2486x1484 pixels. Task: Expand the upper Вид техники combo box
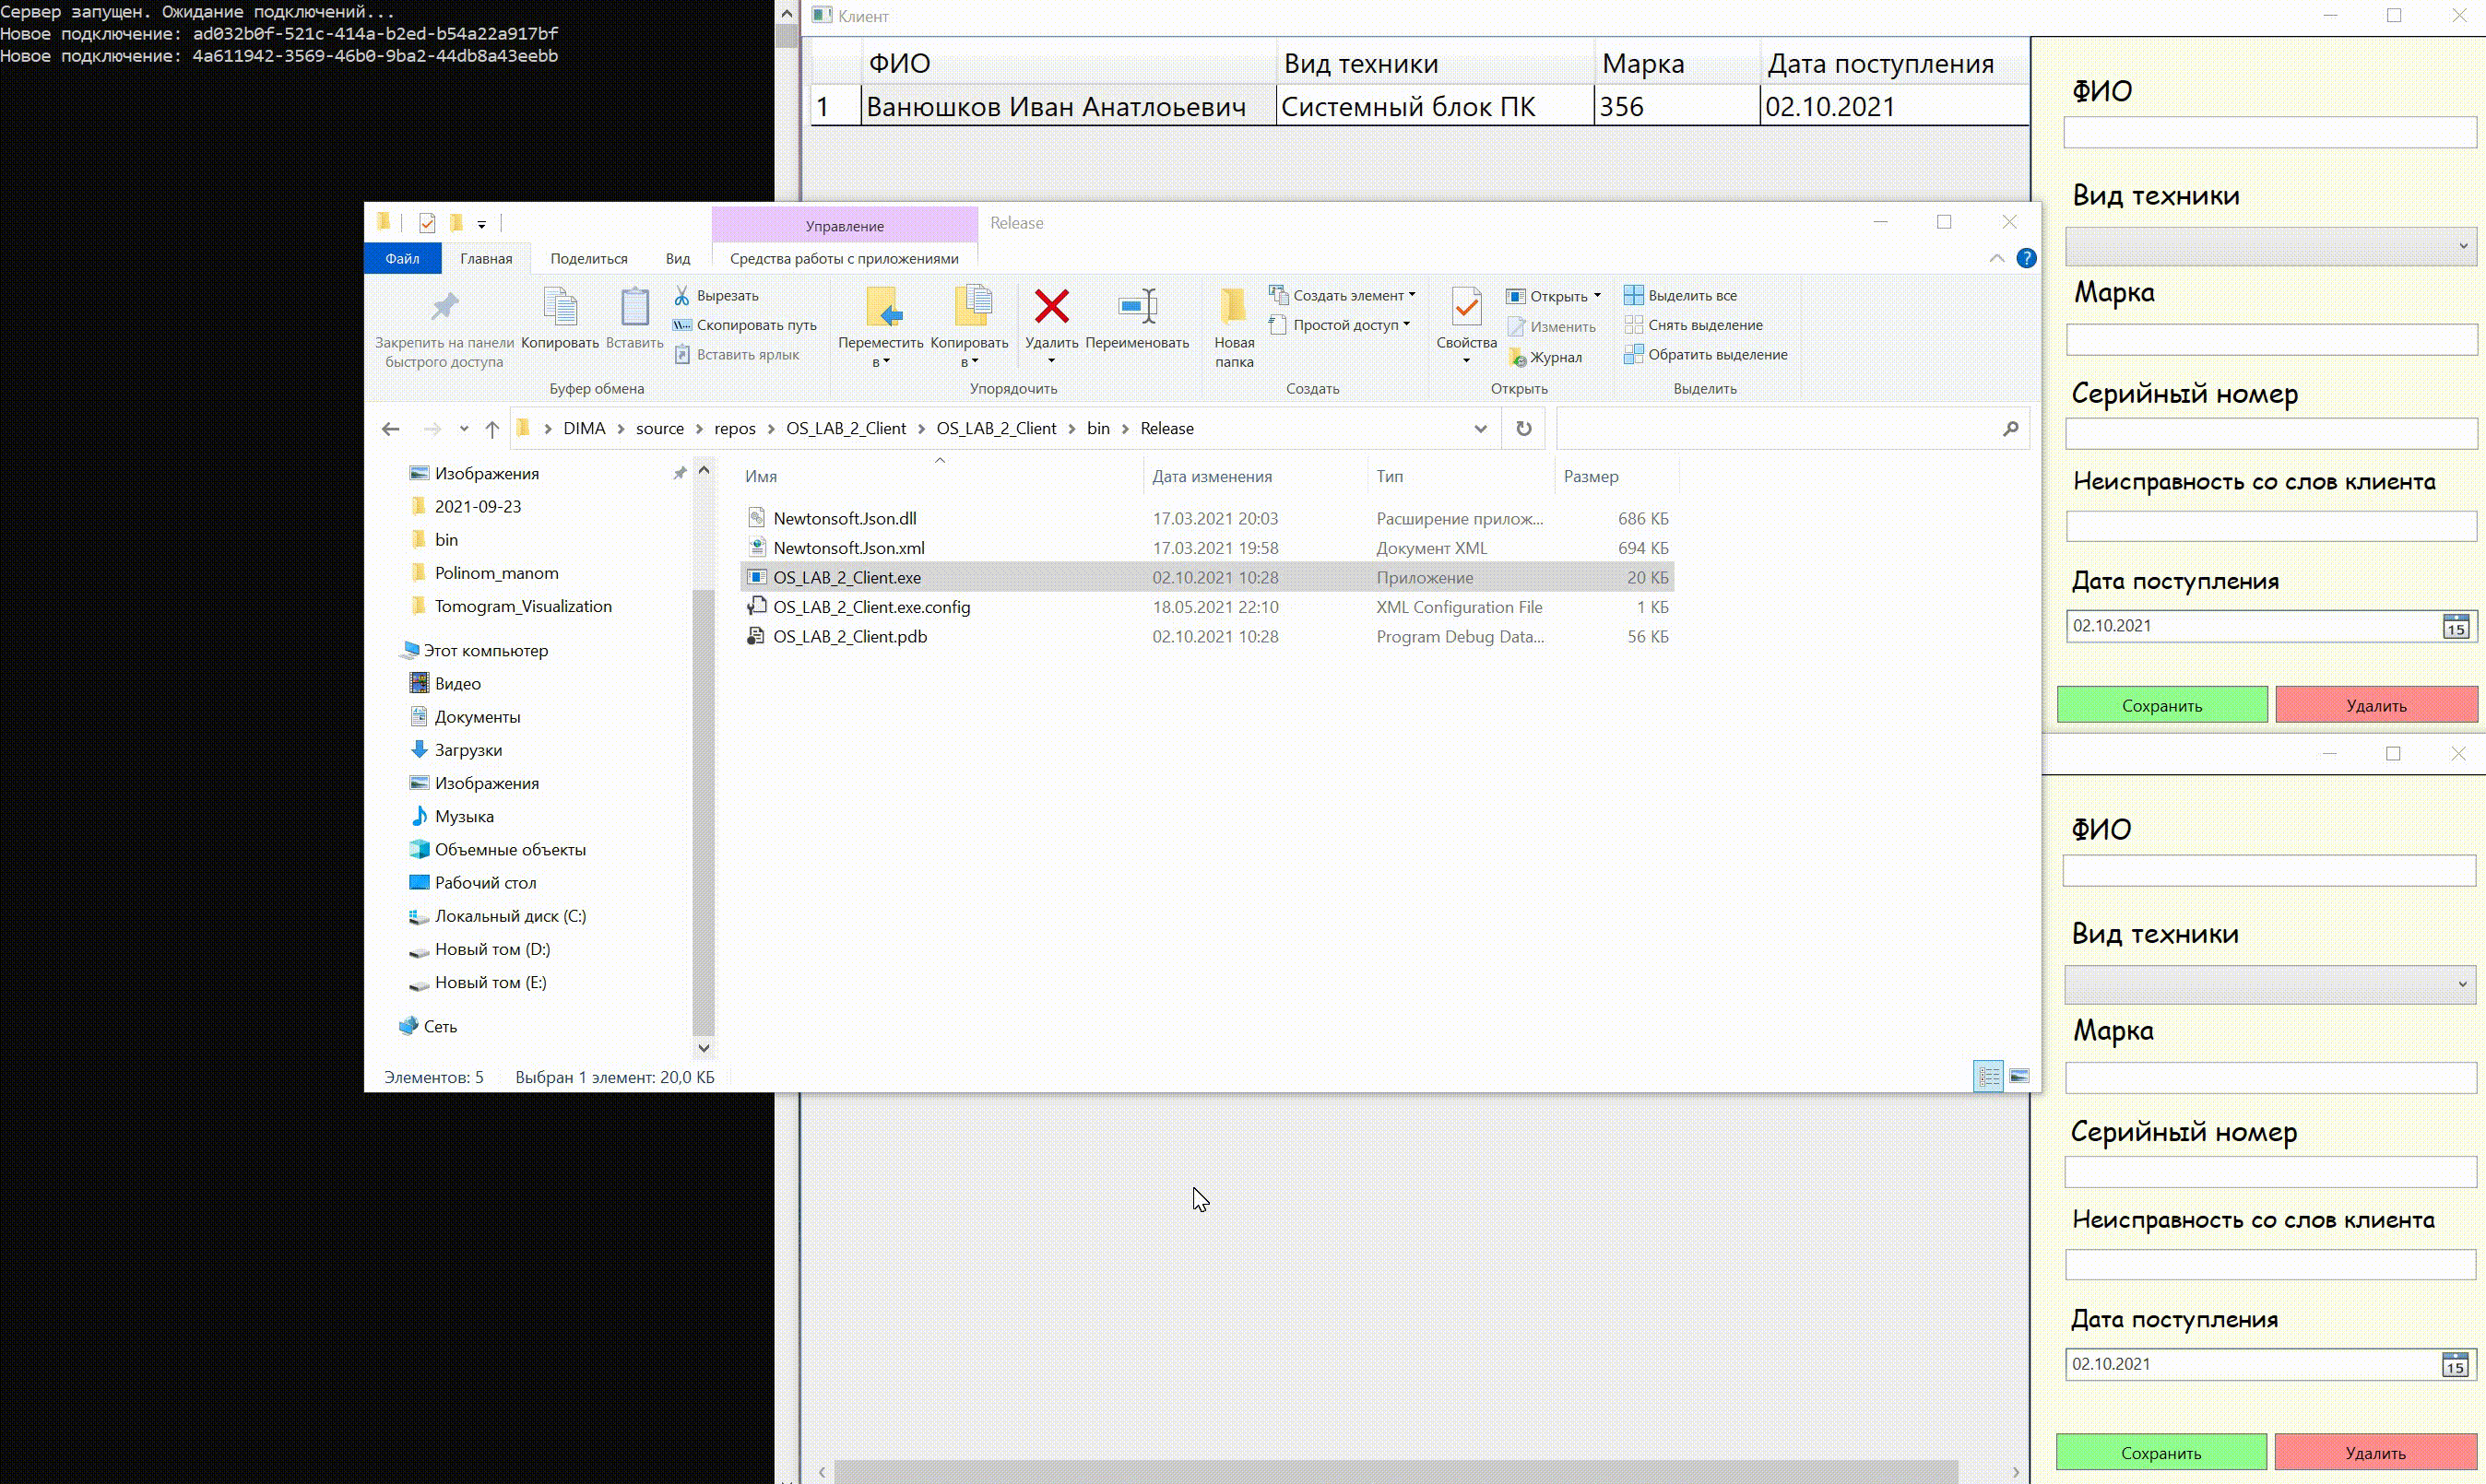[x=2461, y=246]
